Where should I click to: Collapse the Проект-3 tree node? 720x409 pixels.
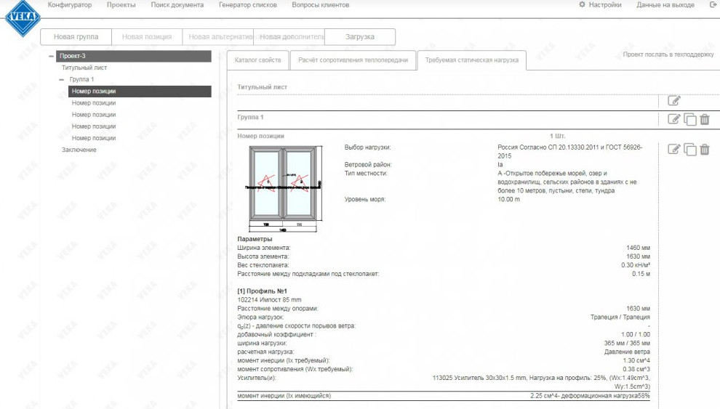point(51,56)
